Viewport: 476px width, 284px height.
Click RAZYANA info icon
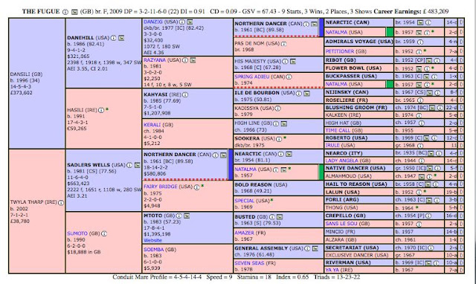[x=185, y=60]
